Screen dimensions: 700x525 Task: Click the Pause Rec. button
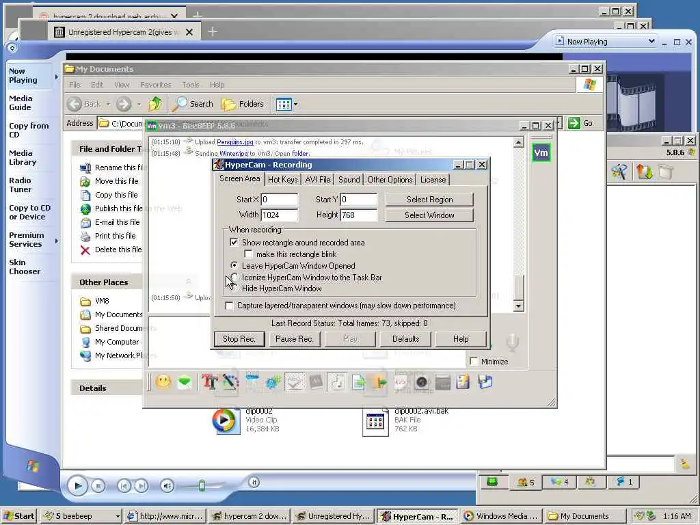pos(294,339)
